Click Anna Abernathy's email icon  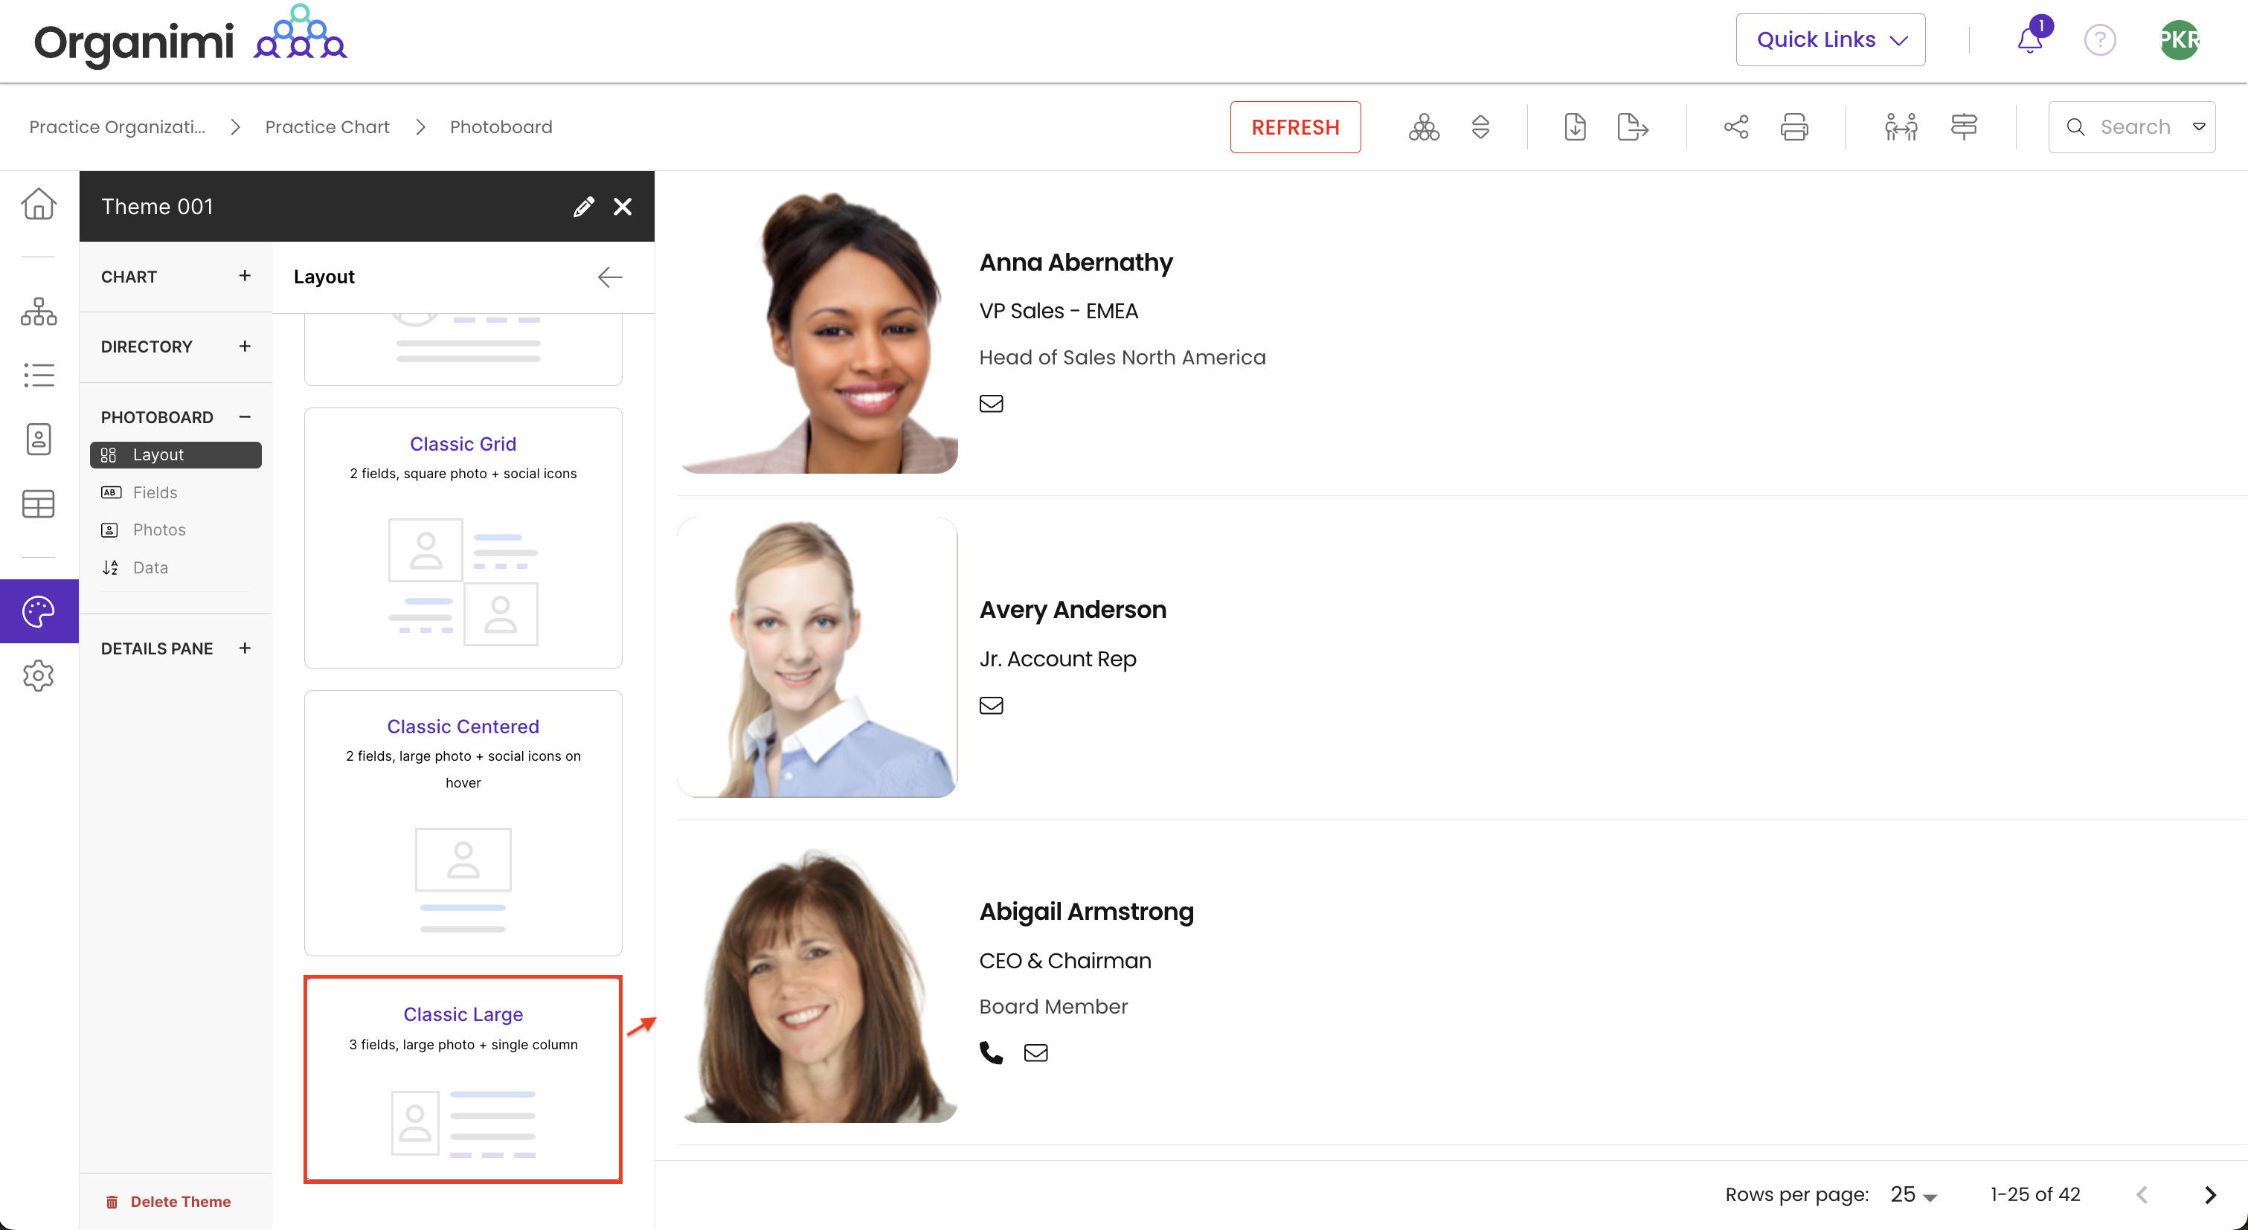coord(991,404)
